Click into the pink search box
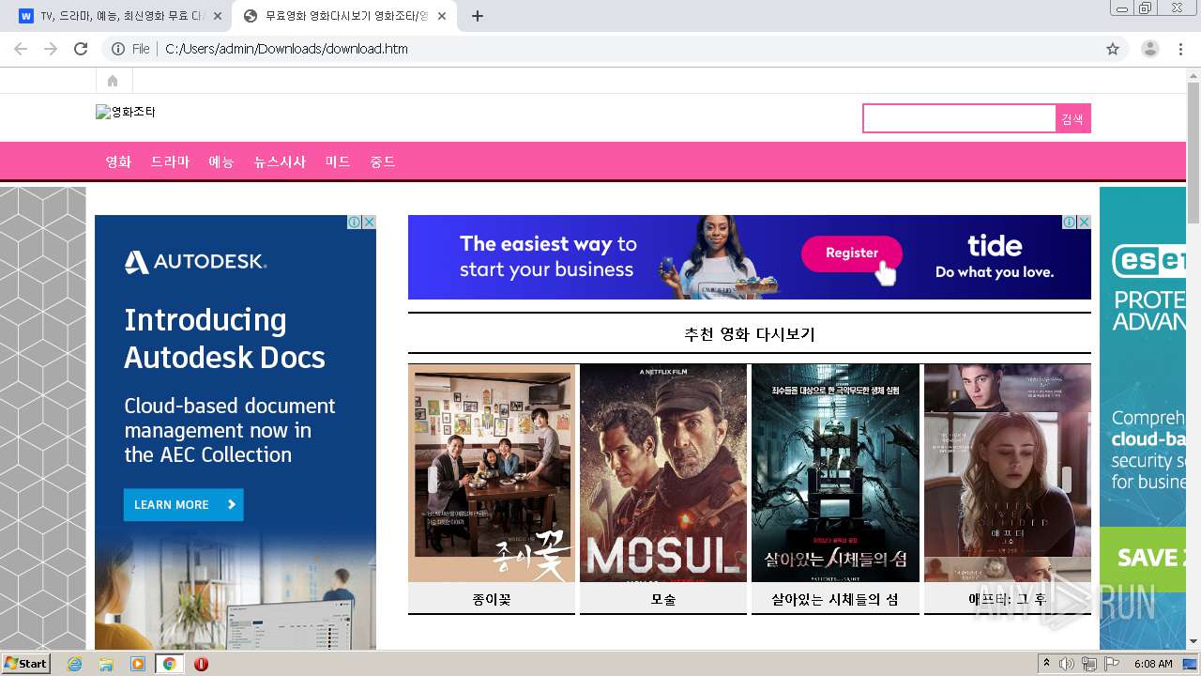Image resolution: width=1201 pixels, height=676 pixels. (959, 118)
